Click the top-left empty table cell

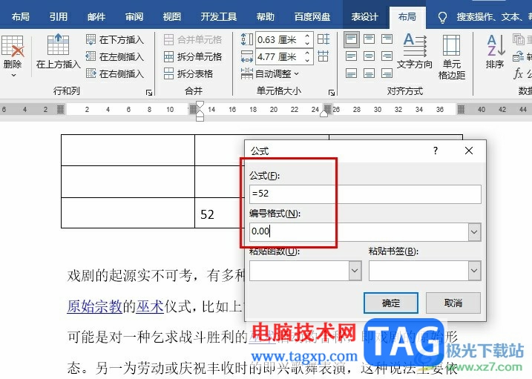(128, 150)
